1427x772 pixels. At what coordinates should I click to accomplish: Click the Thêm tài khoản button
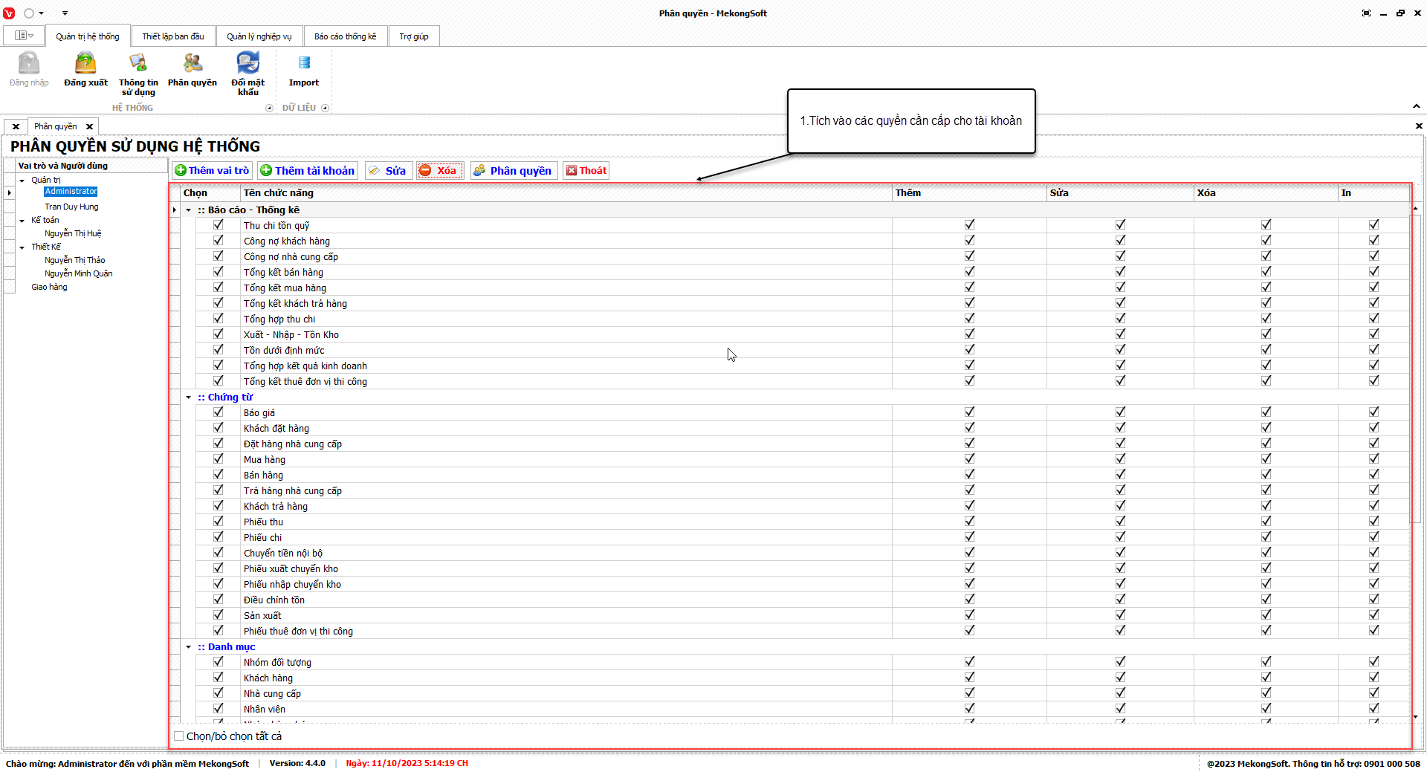[308, 171]
